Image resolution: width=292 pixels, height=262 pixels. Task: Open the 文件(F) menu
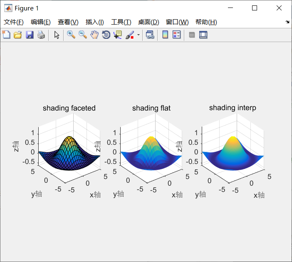coord(14,22)
